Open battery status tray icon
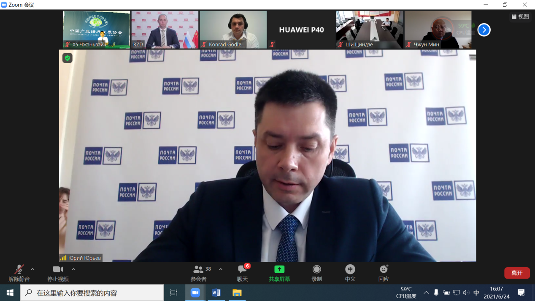The height and width of the screenshot is (301, 535). coord(446,293)
